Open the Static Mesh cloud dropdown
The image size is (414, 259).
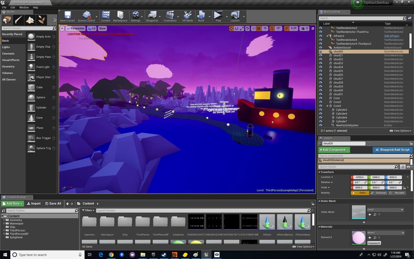[385, 210]
